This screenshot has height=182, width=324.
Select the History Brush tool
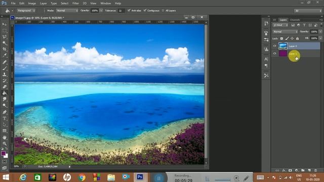5,81
